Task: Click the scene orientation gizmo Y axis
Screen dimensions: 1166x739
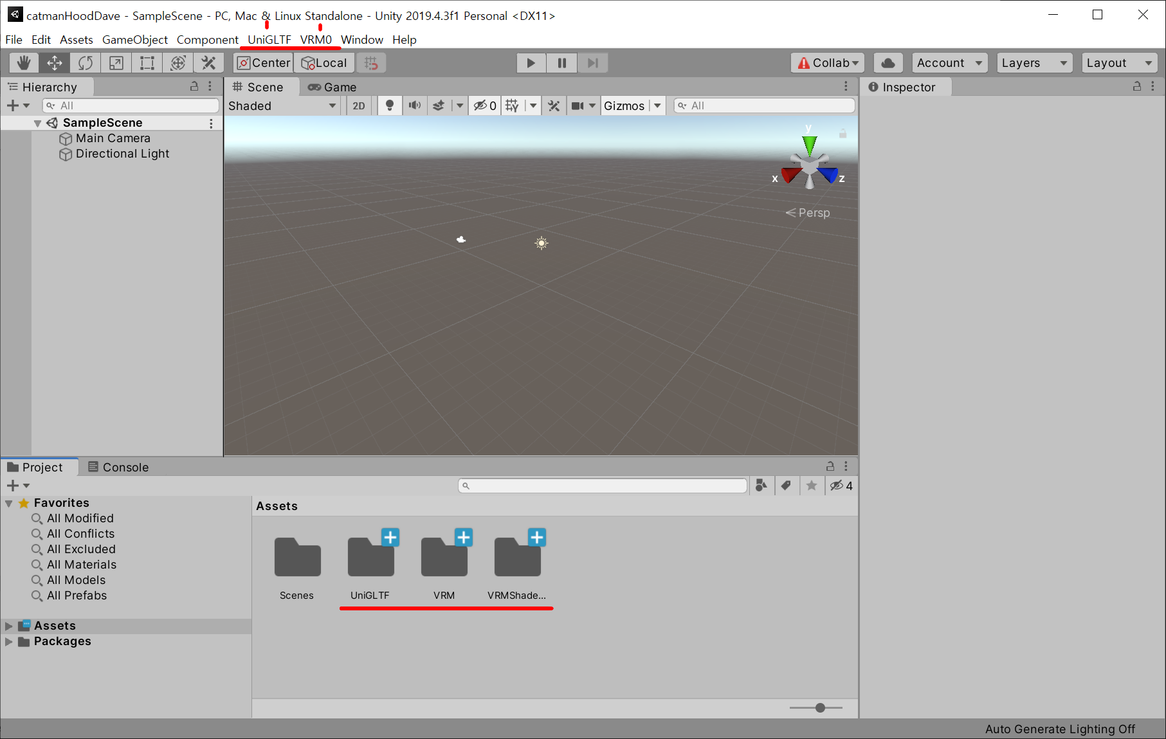Action: point(809,144)
